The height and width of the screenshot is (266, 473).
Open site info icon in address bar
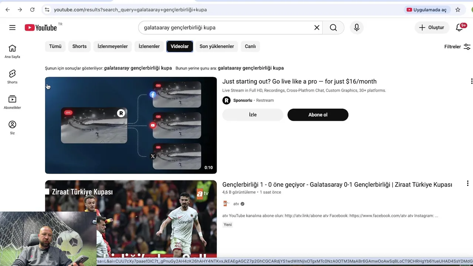47,10
